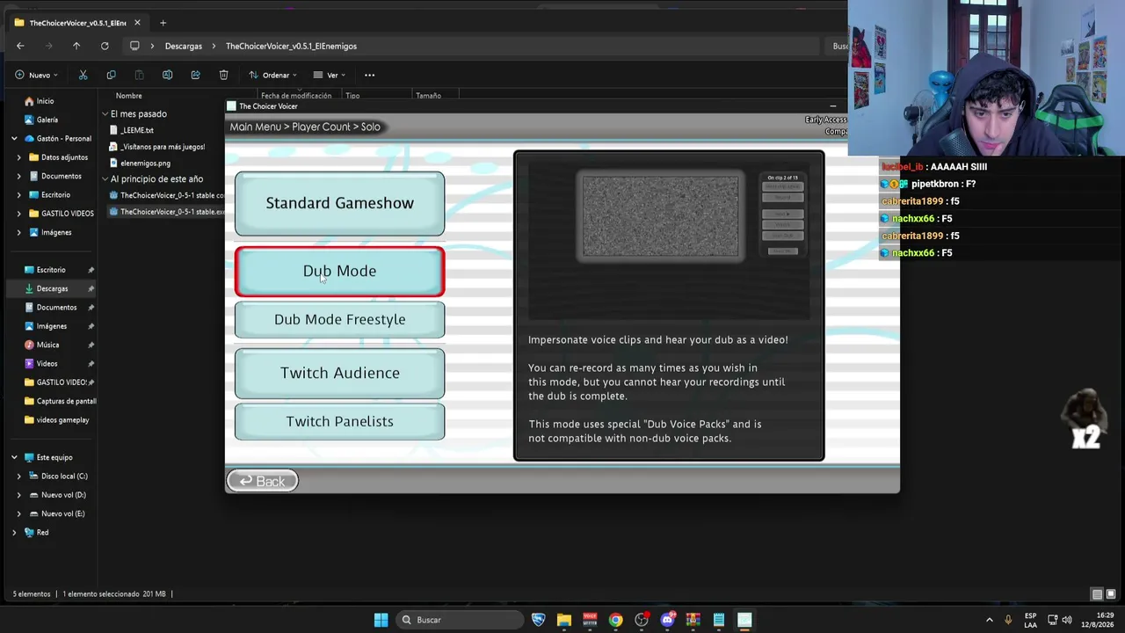Click Descargas in the address breadcrumb
1125x633 pixels.
click(x=183, y=46)
